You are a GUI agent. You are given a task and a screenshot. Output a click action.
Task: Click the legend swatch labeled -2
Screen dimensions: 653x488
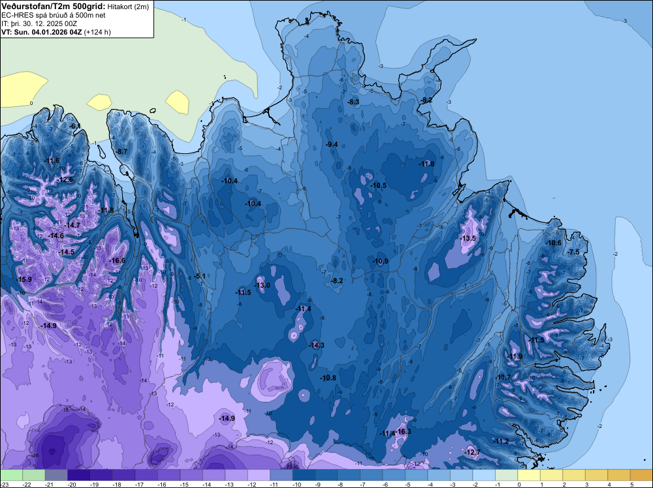click(483, 475)
